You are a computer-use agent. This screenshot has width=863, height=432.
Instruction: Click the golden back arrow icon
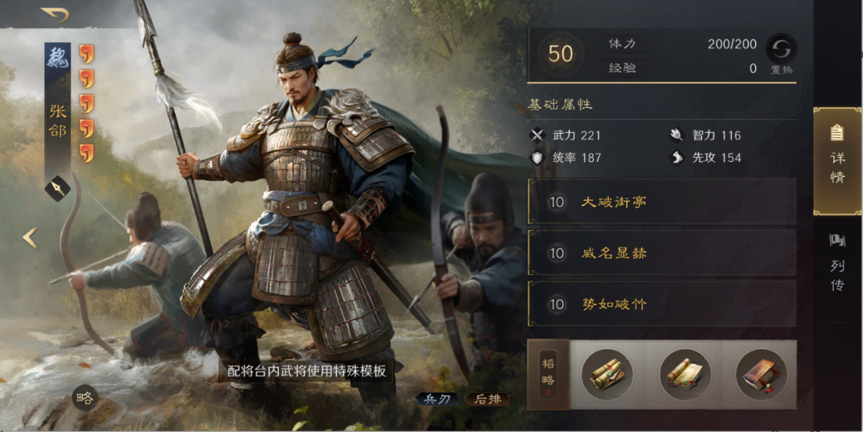pyautogui.click(x=55, y=14)
